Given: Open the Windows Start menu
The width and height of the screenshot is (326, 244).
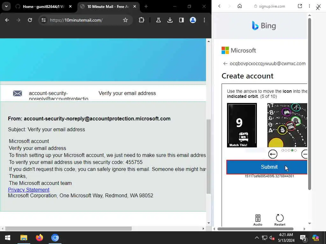Looking at the screenshot, I should click(8, 238).
